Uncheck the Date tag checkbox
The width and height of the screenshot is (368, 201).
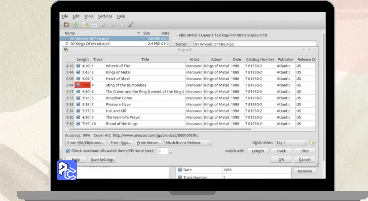[x=180, y=170]
